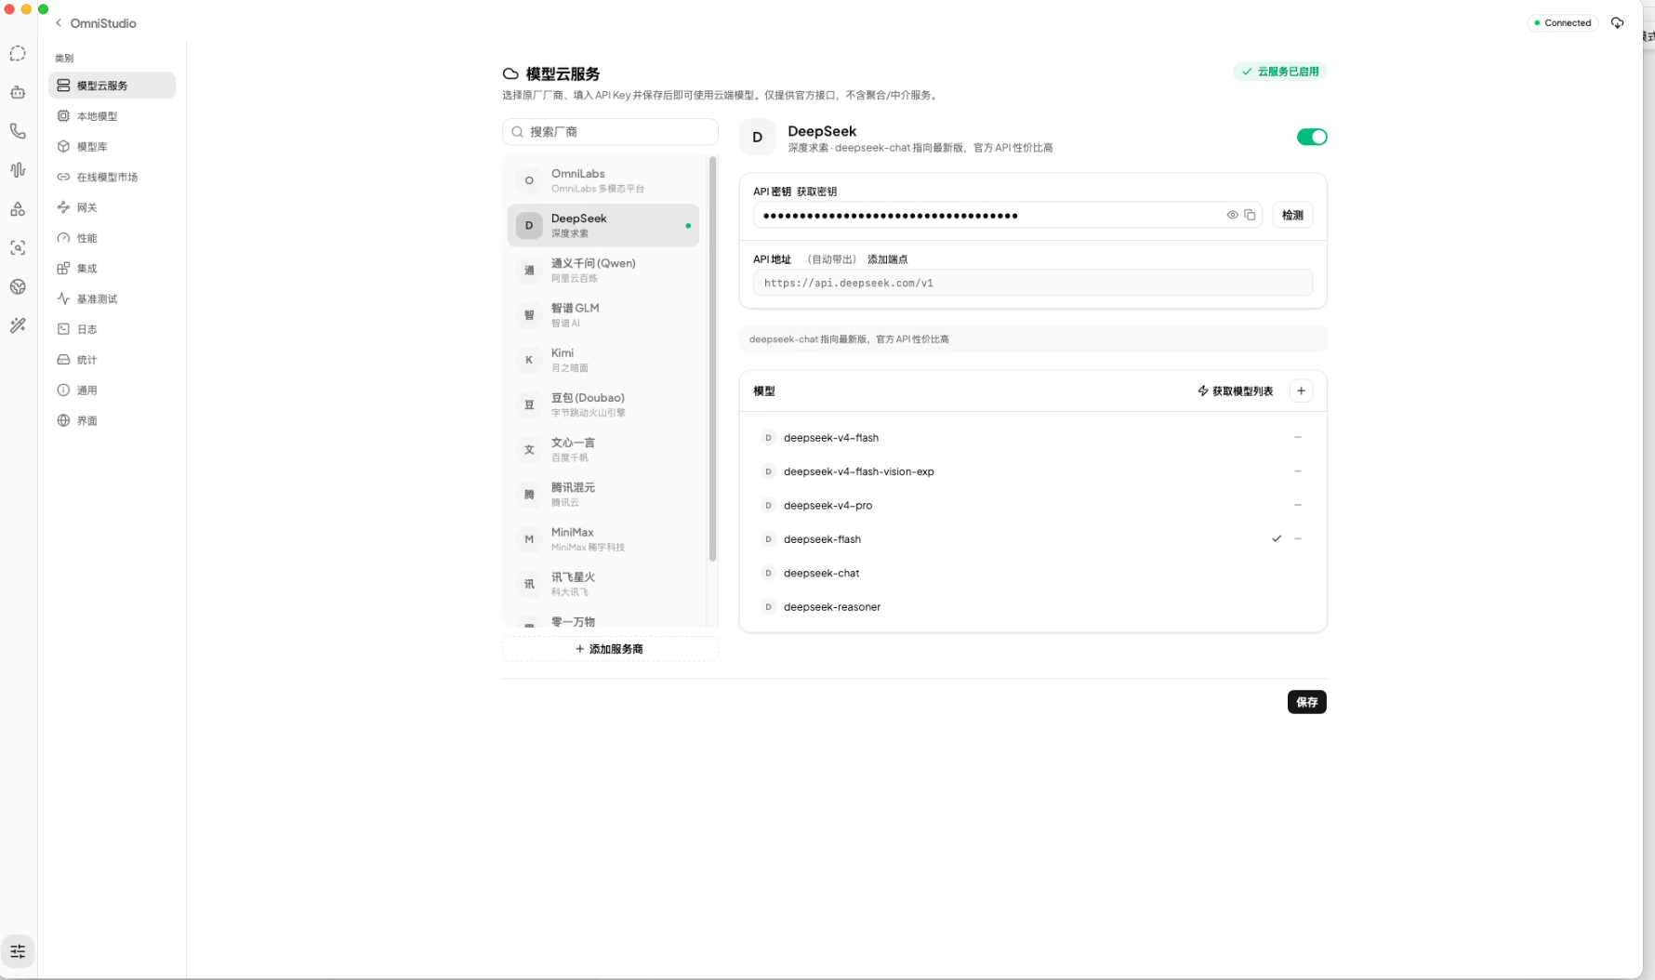Click the 添加端点 link
Image resolution: width=1655 pixels, height=980 pixels.
point(887,259)
